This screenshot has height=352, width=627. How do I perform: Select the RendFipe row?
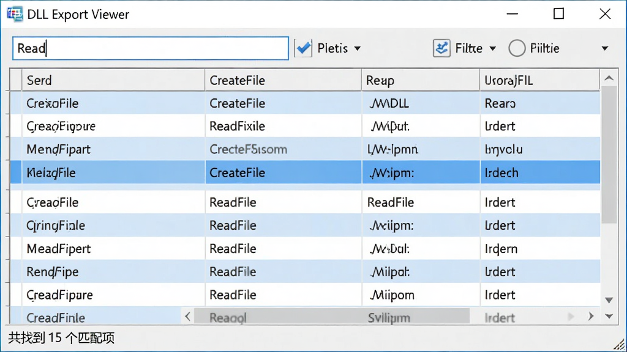(x=305, y=272)
